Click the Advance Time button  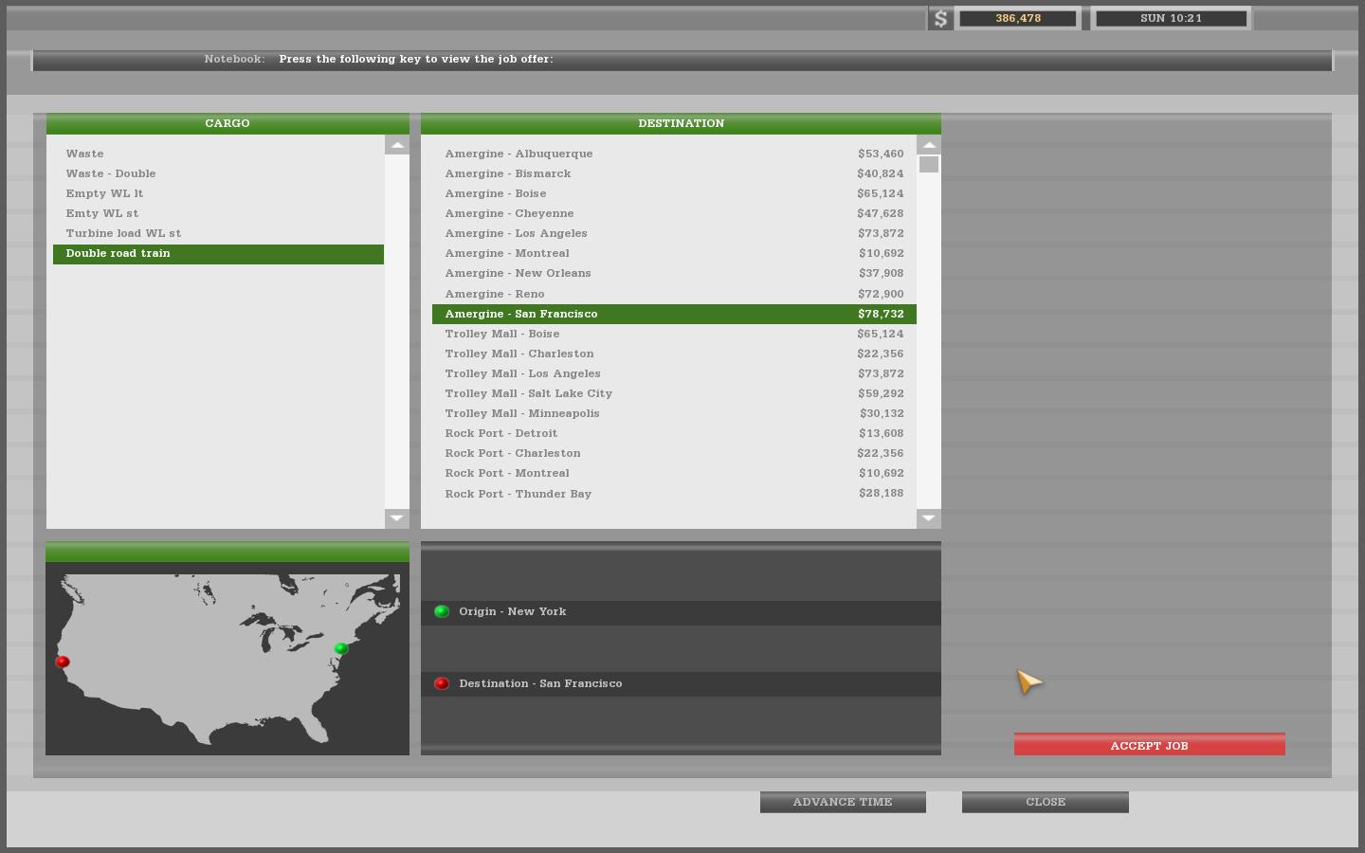click(843, 802)
